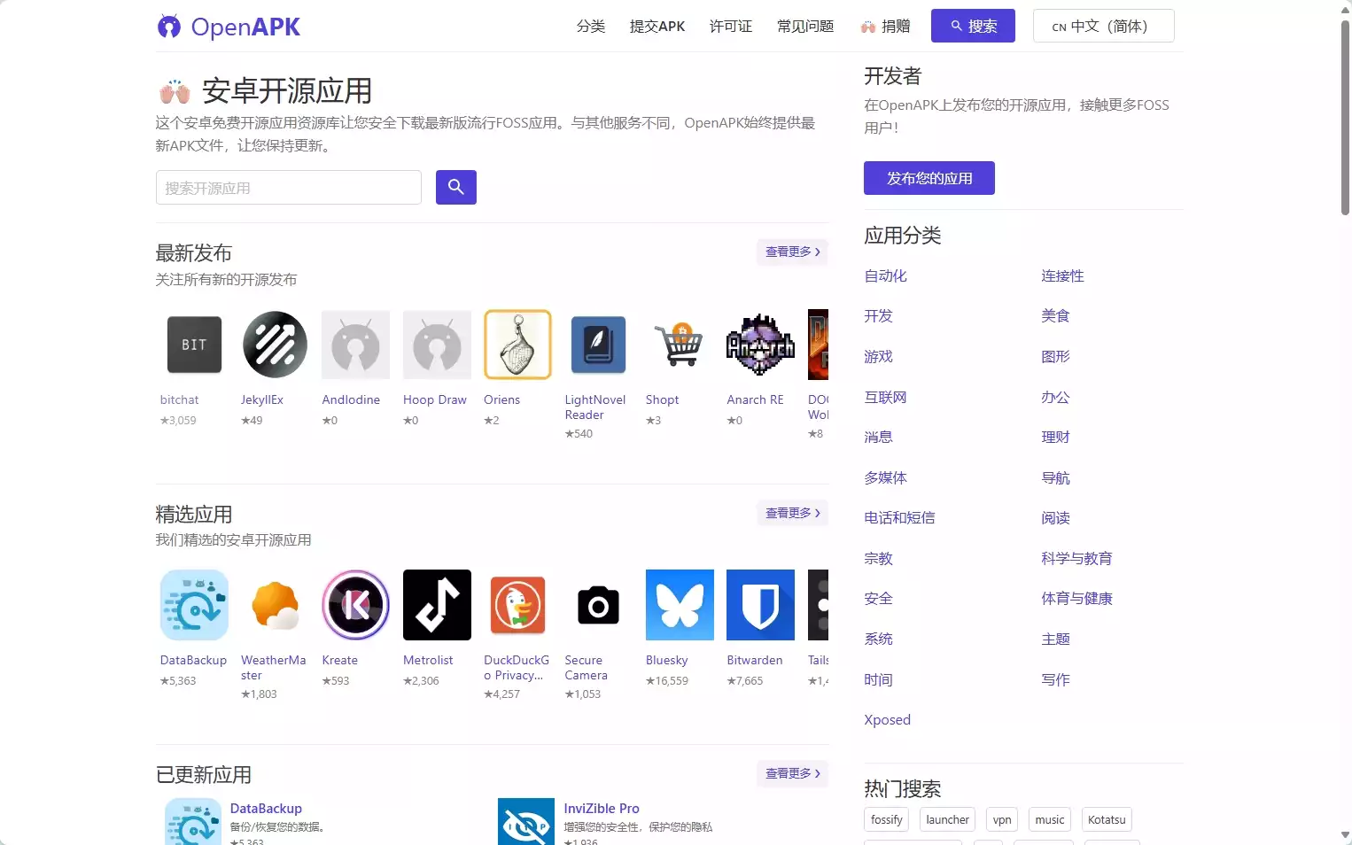The width and height of the screenshot is (1352, 845).
Task: Open the Bluesky butterfly icon
Action: tap(680, 605)
